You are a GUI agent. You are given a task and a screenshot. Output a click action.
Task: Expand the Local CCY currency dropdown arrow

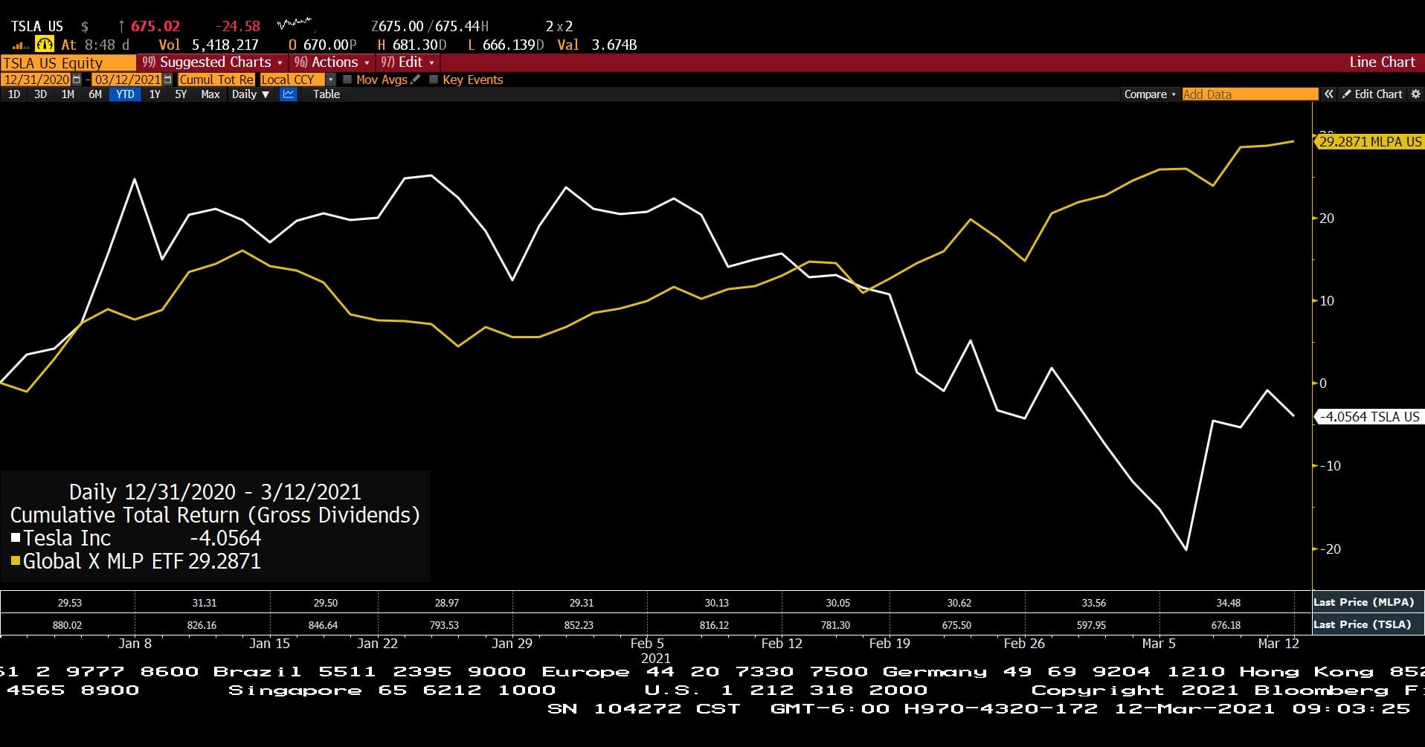331,80
